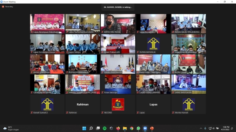Select the RECORD participant tile with SUMSEL logo
The width and height of the screenshot is (236, 132).
coord(118,104)
